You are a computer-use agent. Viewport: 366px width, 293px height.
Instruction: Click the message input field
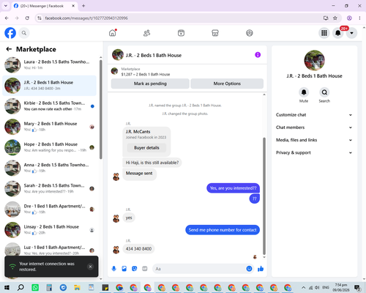click(x=199, y=269)
